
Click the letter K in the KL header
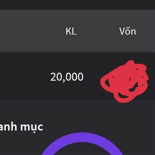68,31
